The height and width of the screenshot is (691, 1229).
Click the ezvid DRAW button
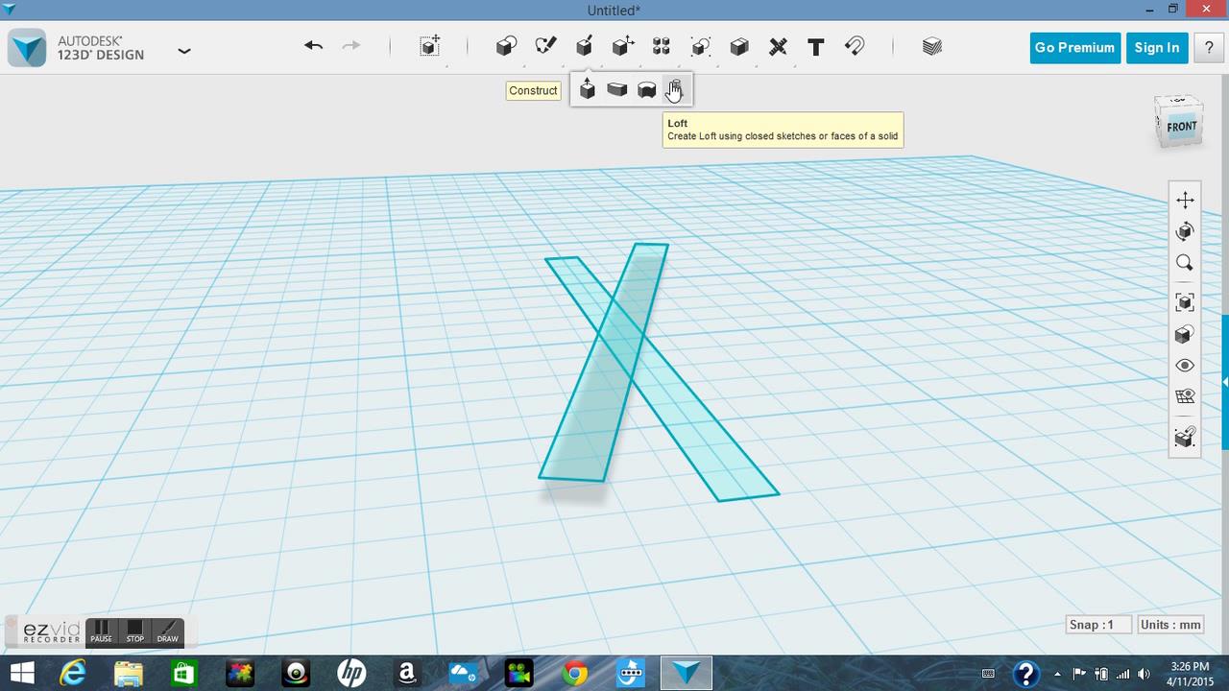click(168, 631)
